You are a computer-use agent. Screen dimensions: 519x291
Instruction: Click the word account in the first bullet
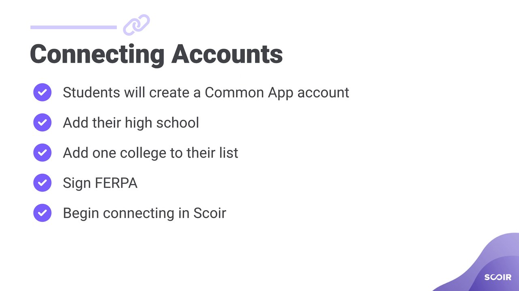323,93
